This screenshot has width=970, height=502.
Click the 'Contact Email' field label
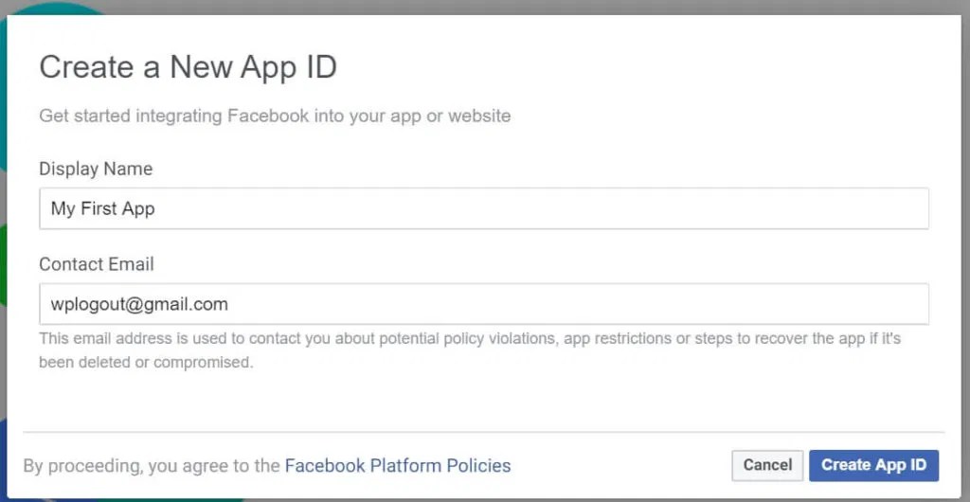[97, 264]
